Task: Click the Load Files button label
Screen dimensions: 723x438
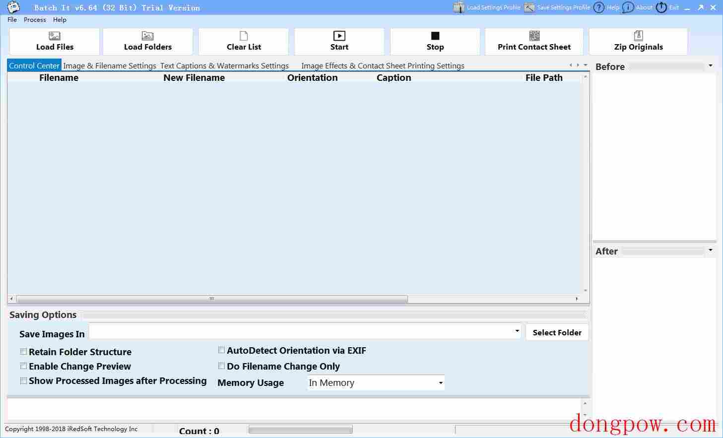Action: pyautogui.click(x=55, y=47)
